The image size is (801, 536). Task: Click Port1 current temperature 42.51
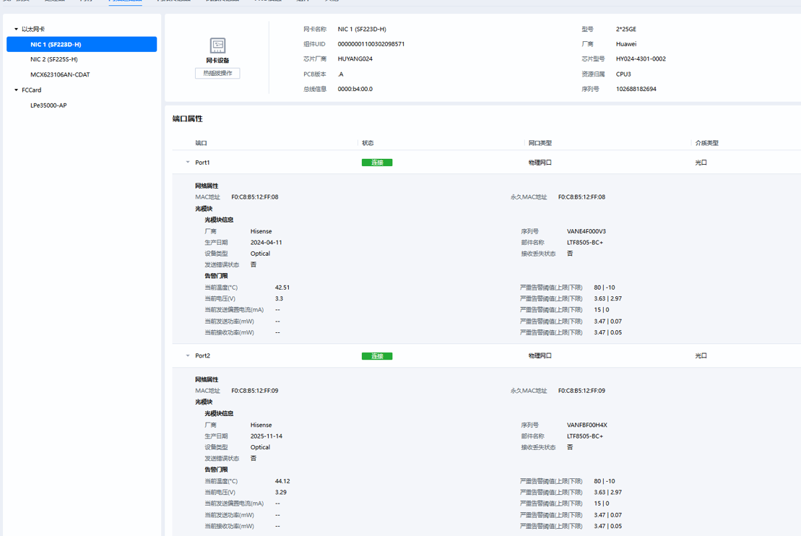282,288
